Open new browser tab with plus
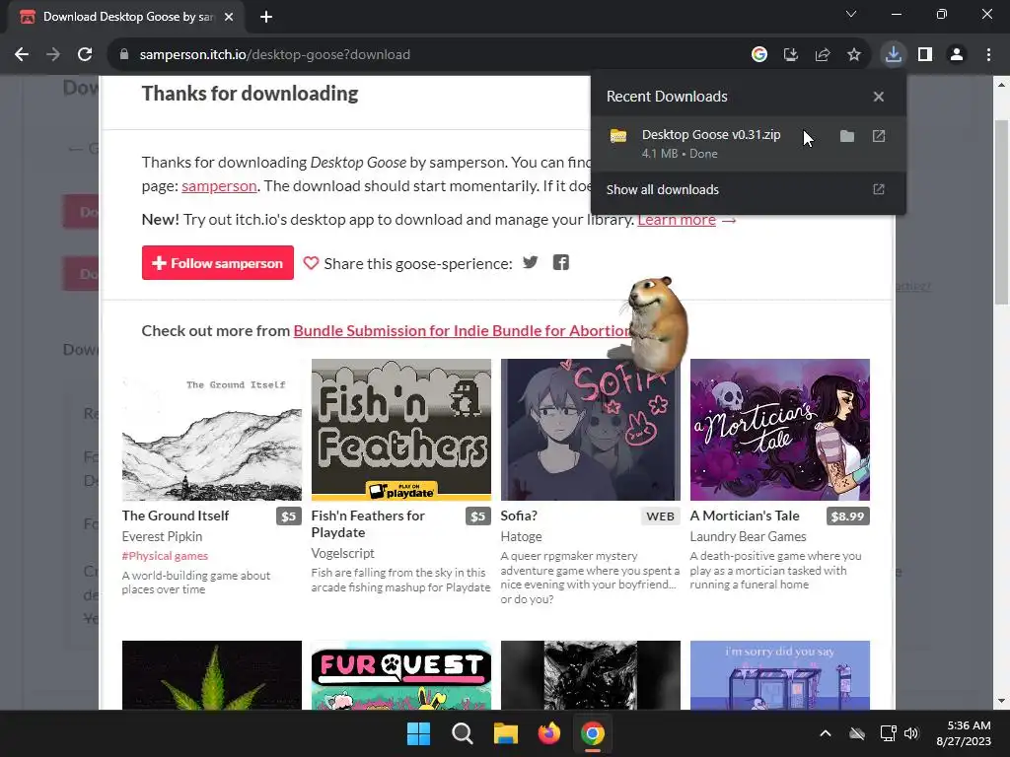The height and width of the screenshot is (757, 1010). (266, 17)
